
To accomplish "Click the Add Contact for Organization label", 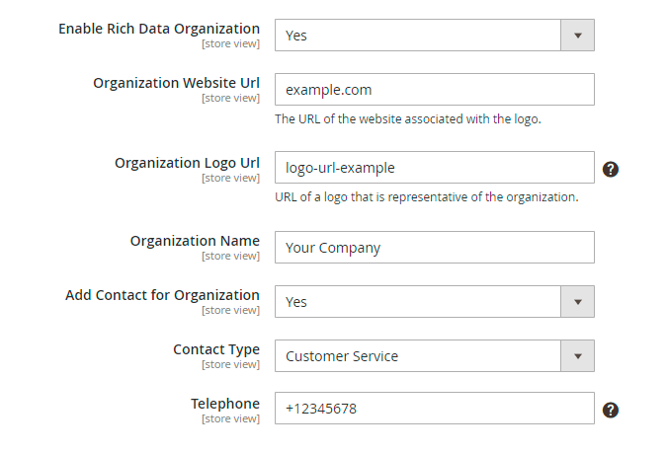I will coord(162,295).
